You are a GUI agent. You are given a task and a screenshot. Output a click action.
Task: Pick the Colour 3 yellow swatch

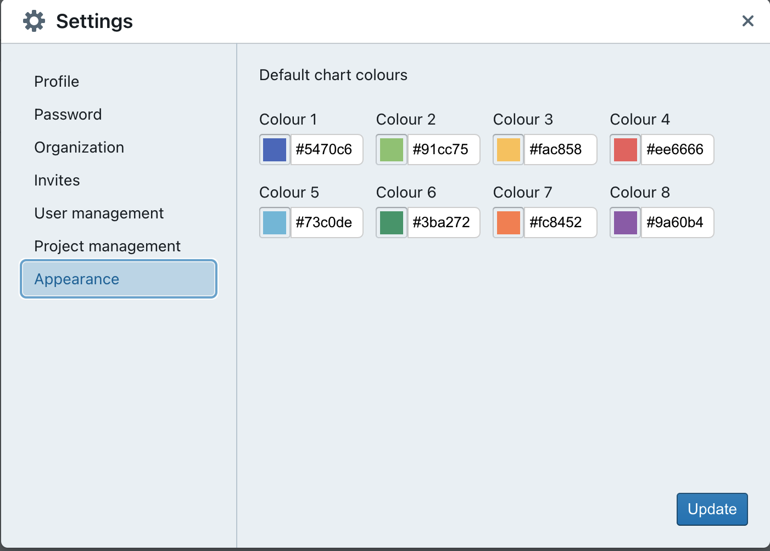tap(509, 150)
